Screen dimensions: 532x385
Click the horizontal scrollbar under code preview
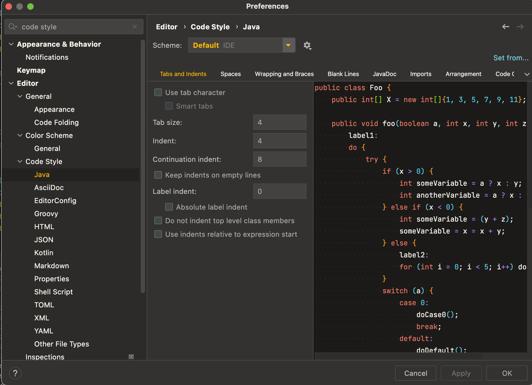click(x=399, y=356)
